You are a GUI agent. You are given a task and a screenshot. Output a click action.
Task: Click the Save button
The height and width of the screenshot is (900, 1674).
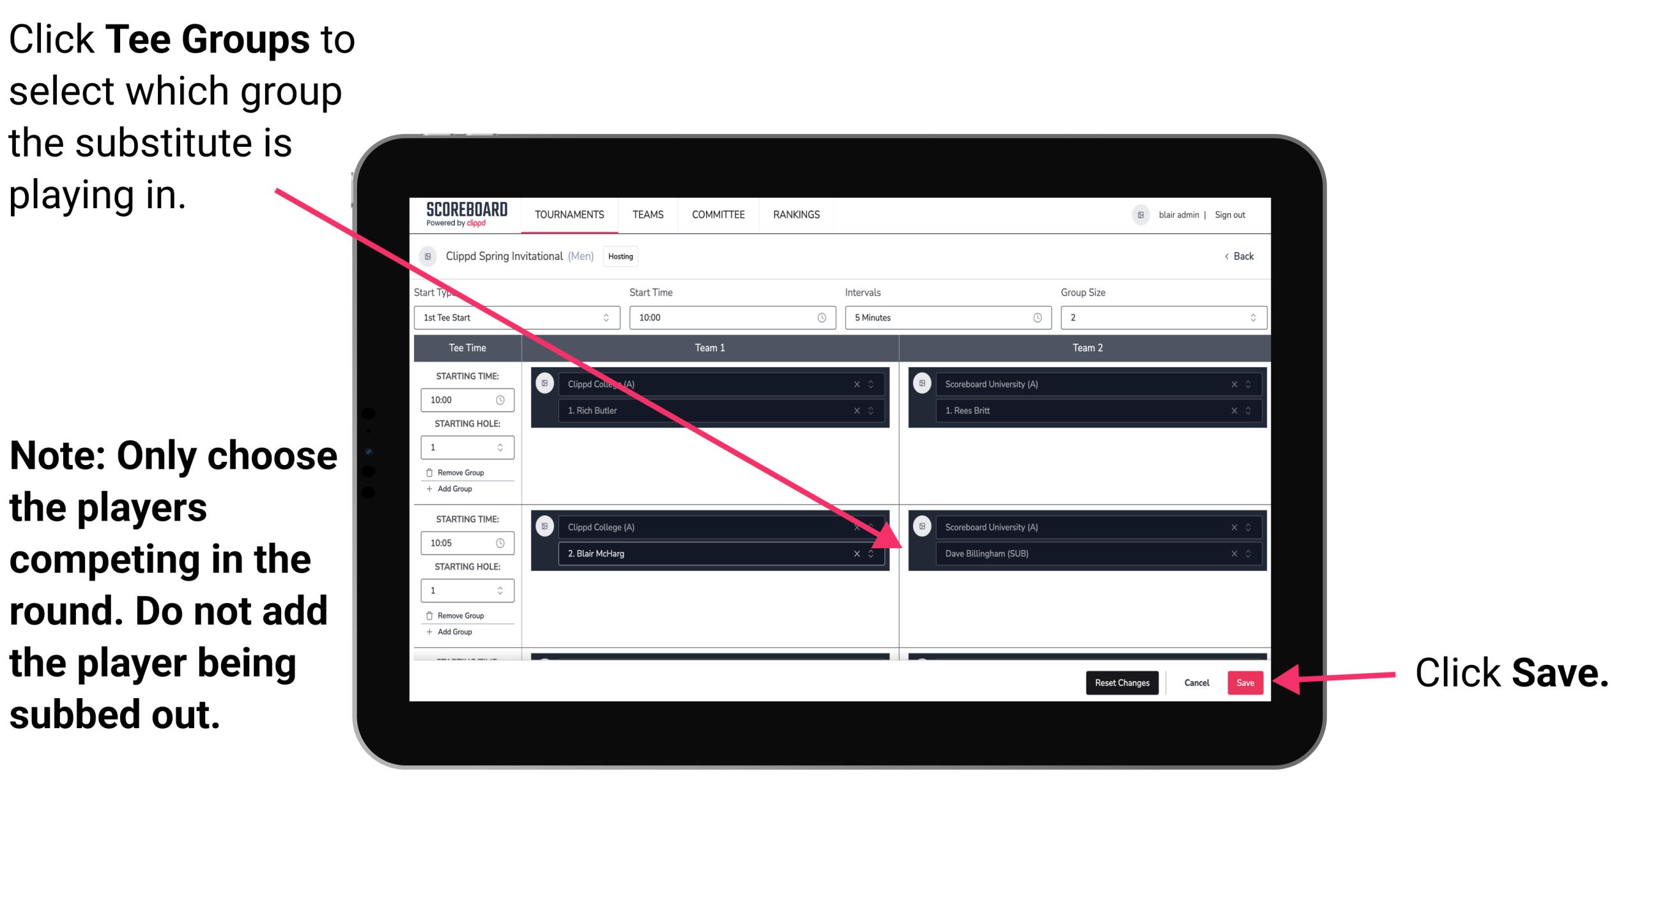(1245, 682)
